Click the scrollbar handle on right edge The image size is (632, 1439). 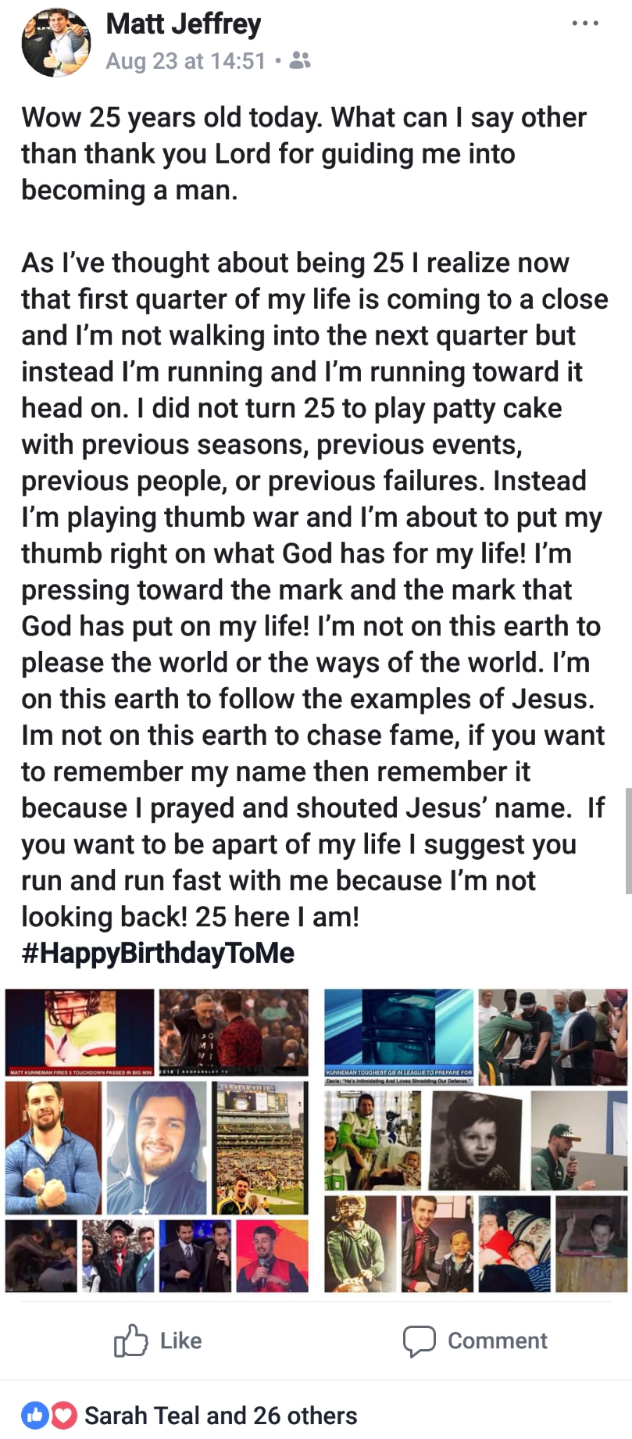pyautogui.click(x=627, y=840)
